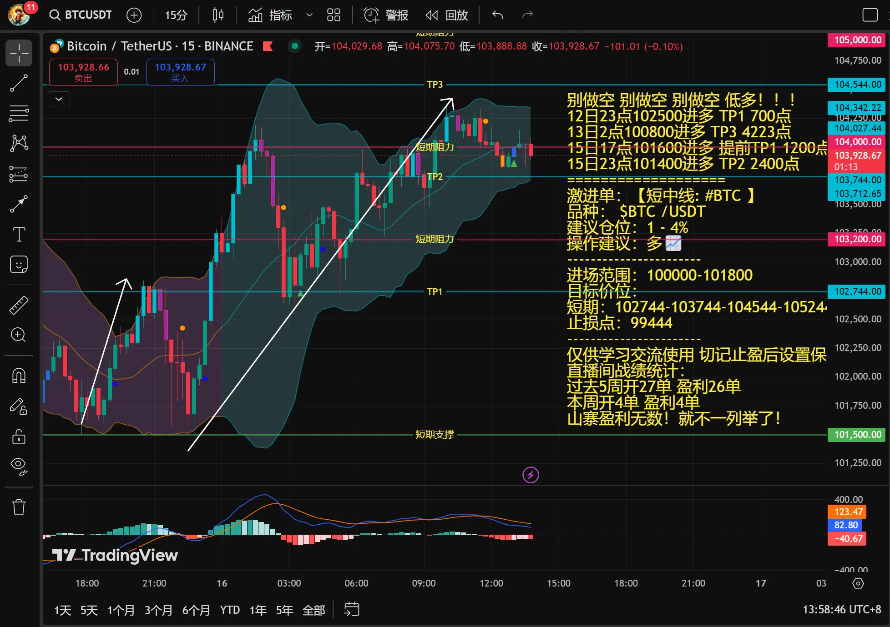Select the 止损点: 99444 text annotation

(x=619, y=323)
